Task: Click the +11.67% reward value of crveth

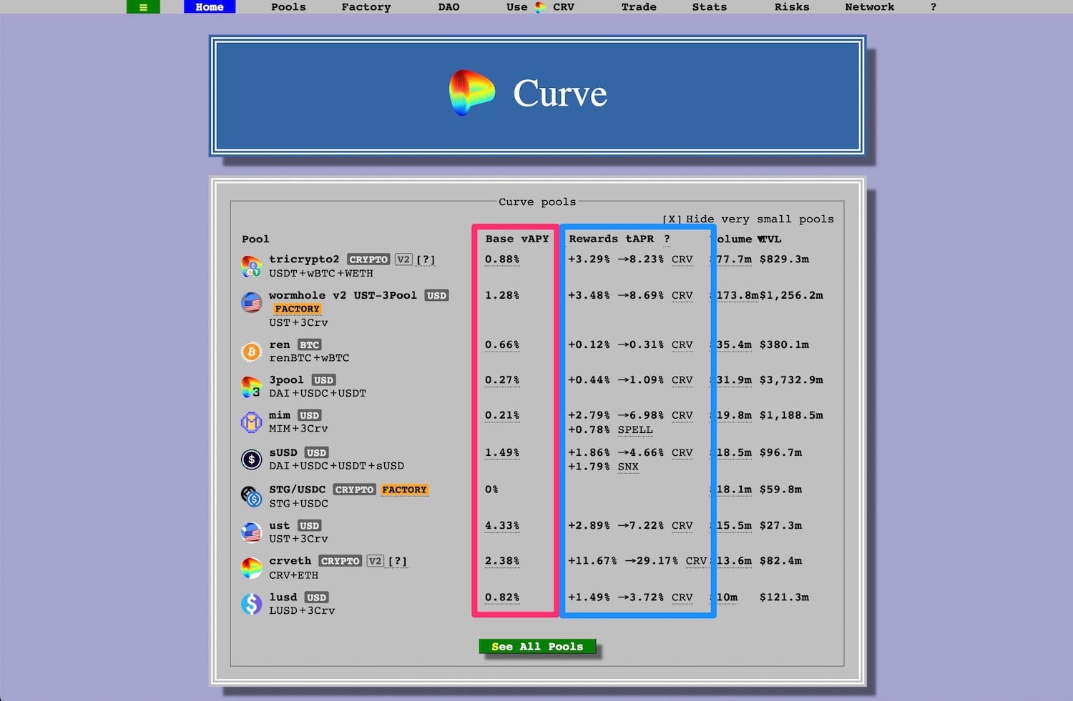Action: [592, 561]
